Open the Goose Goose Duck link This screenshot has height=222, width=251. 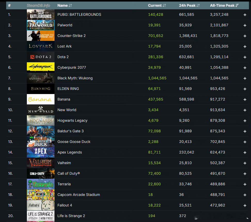click(x=74, y=142)
